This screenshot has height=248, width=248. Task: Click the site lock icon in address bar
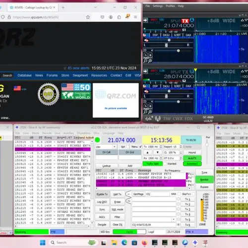(x=9, y=17)
